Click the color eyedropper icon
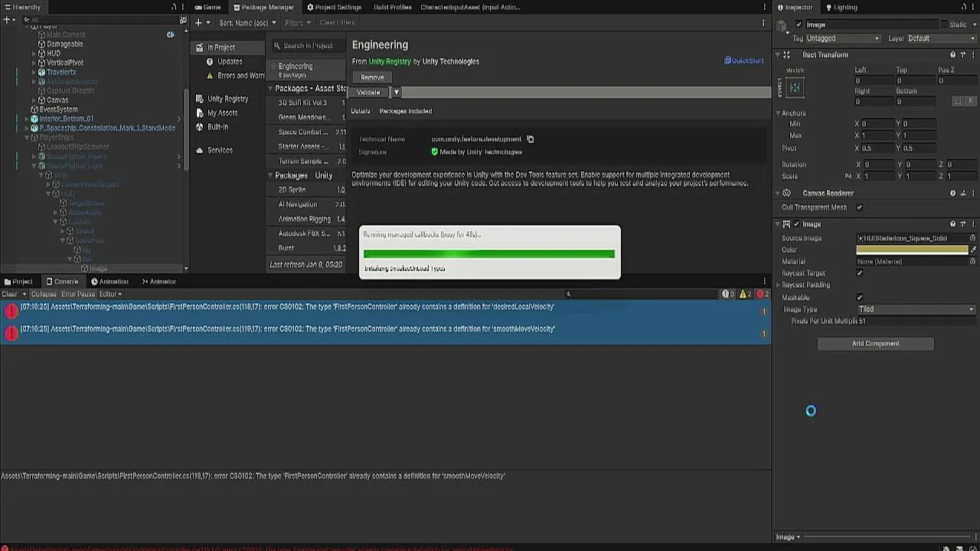This screenshot has width=980, height=551. [x=974, y=249]
